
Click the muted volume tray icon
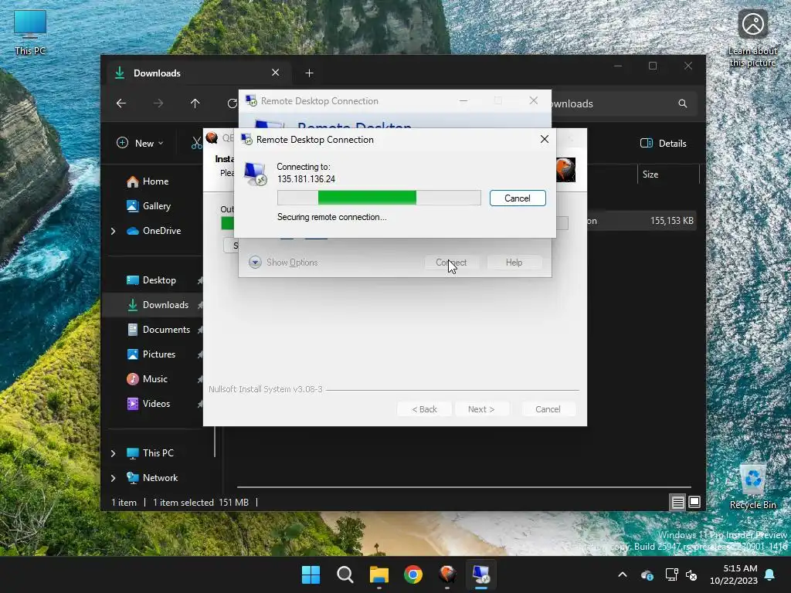(691, 574)
